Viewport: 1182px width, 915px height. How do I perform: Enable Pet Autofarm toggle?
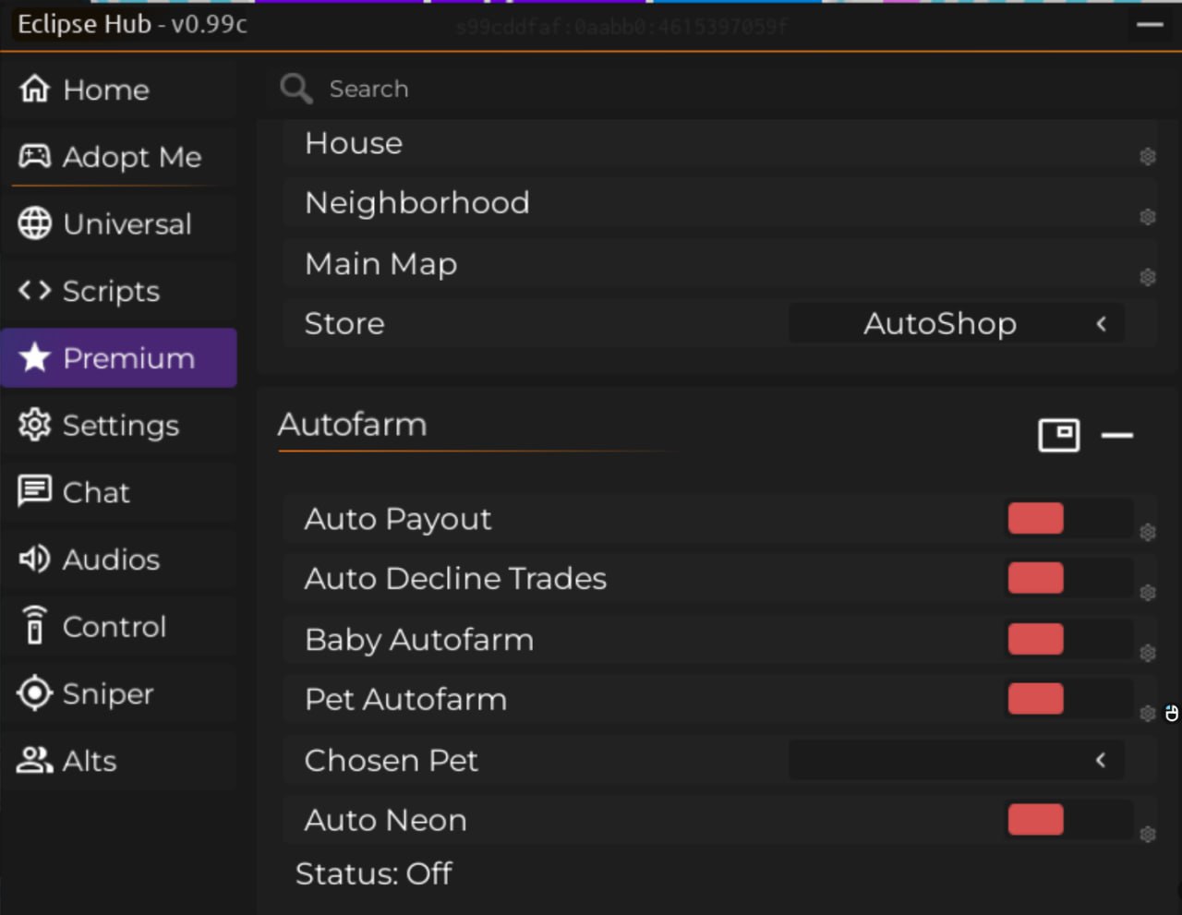[x=1068, y=699]
